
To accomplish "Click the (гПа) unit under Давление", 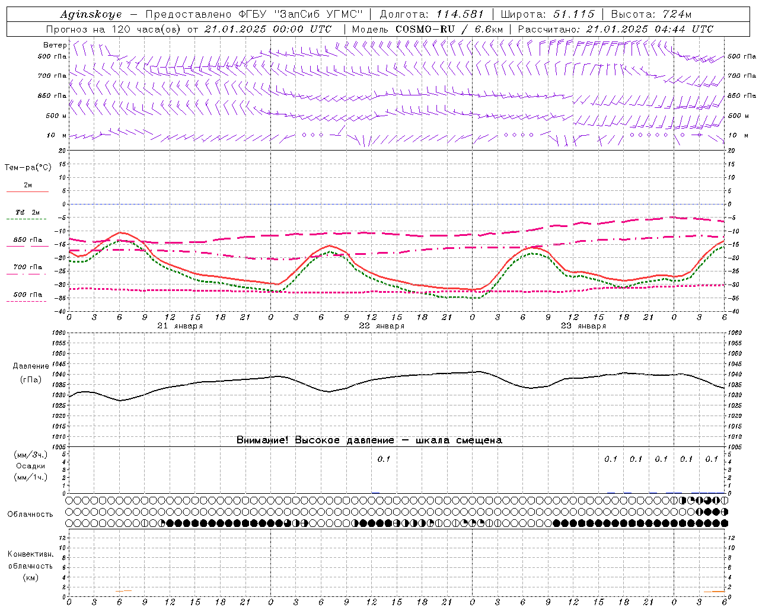I will [31, 380].
